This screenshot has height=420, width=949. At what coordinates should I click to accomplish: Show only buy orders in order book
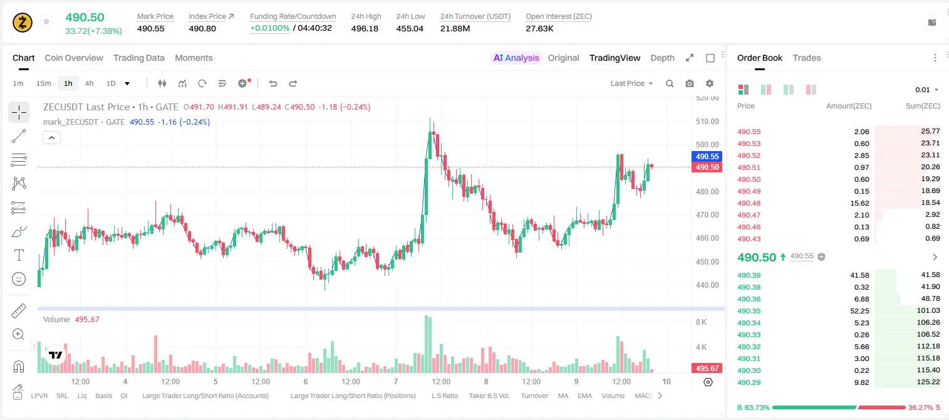(x=789, y=90)
